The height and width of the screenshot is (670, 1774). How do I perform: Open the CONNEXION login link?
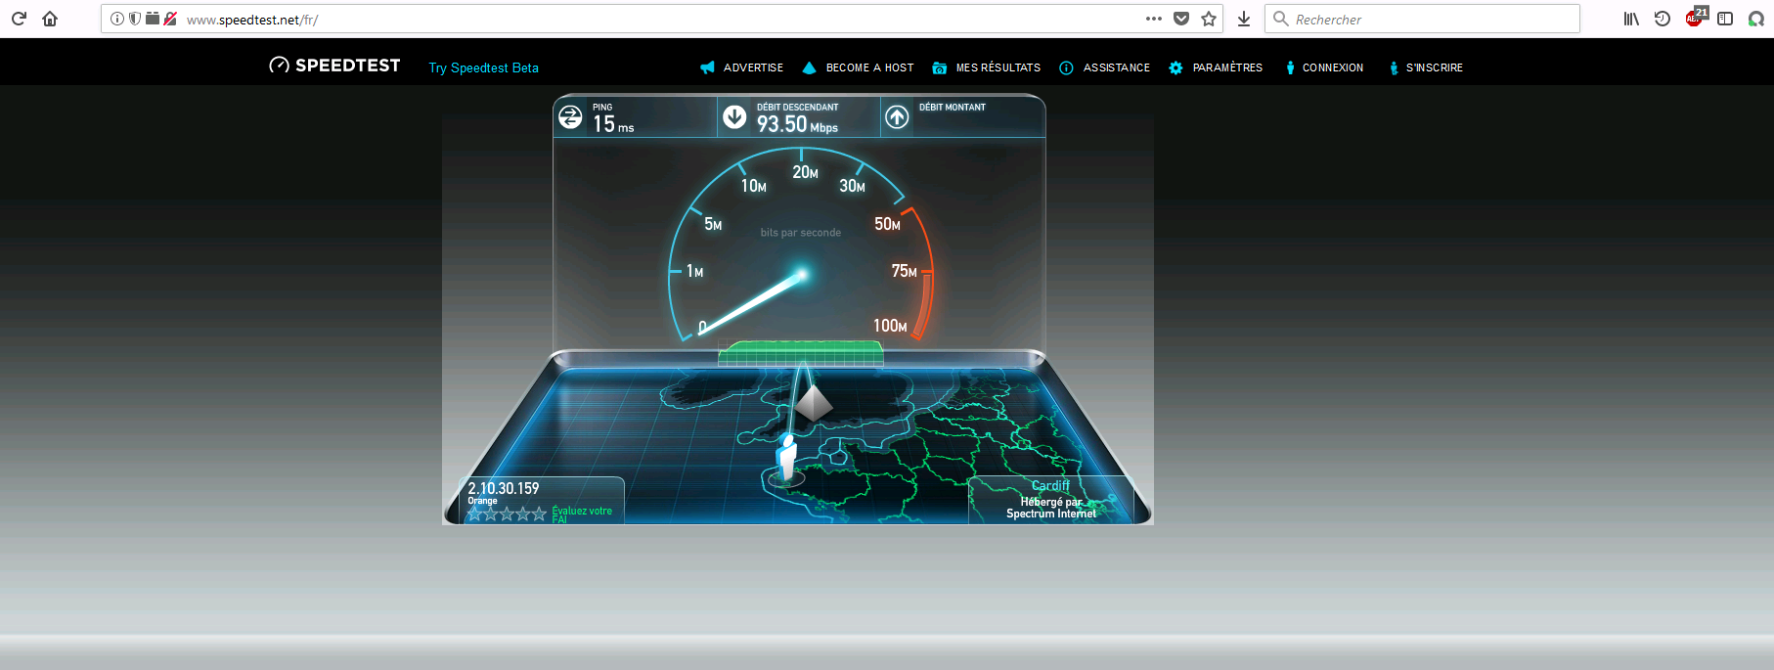click(1323, 67)
